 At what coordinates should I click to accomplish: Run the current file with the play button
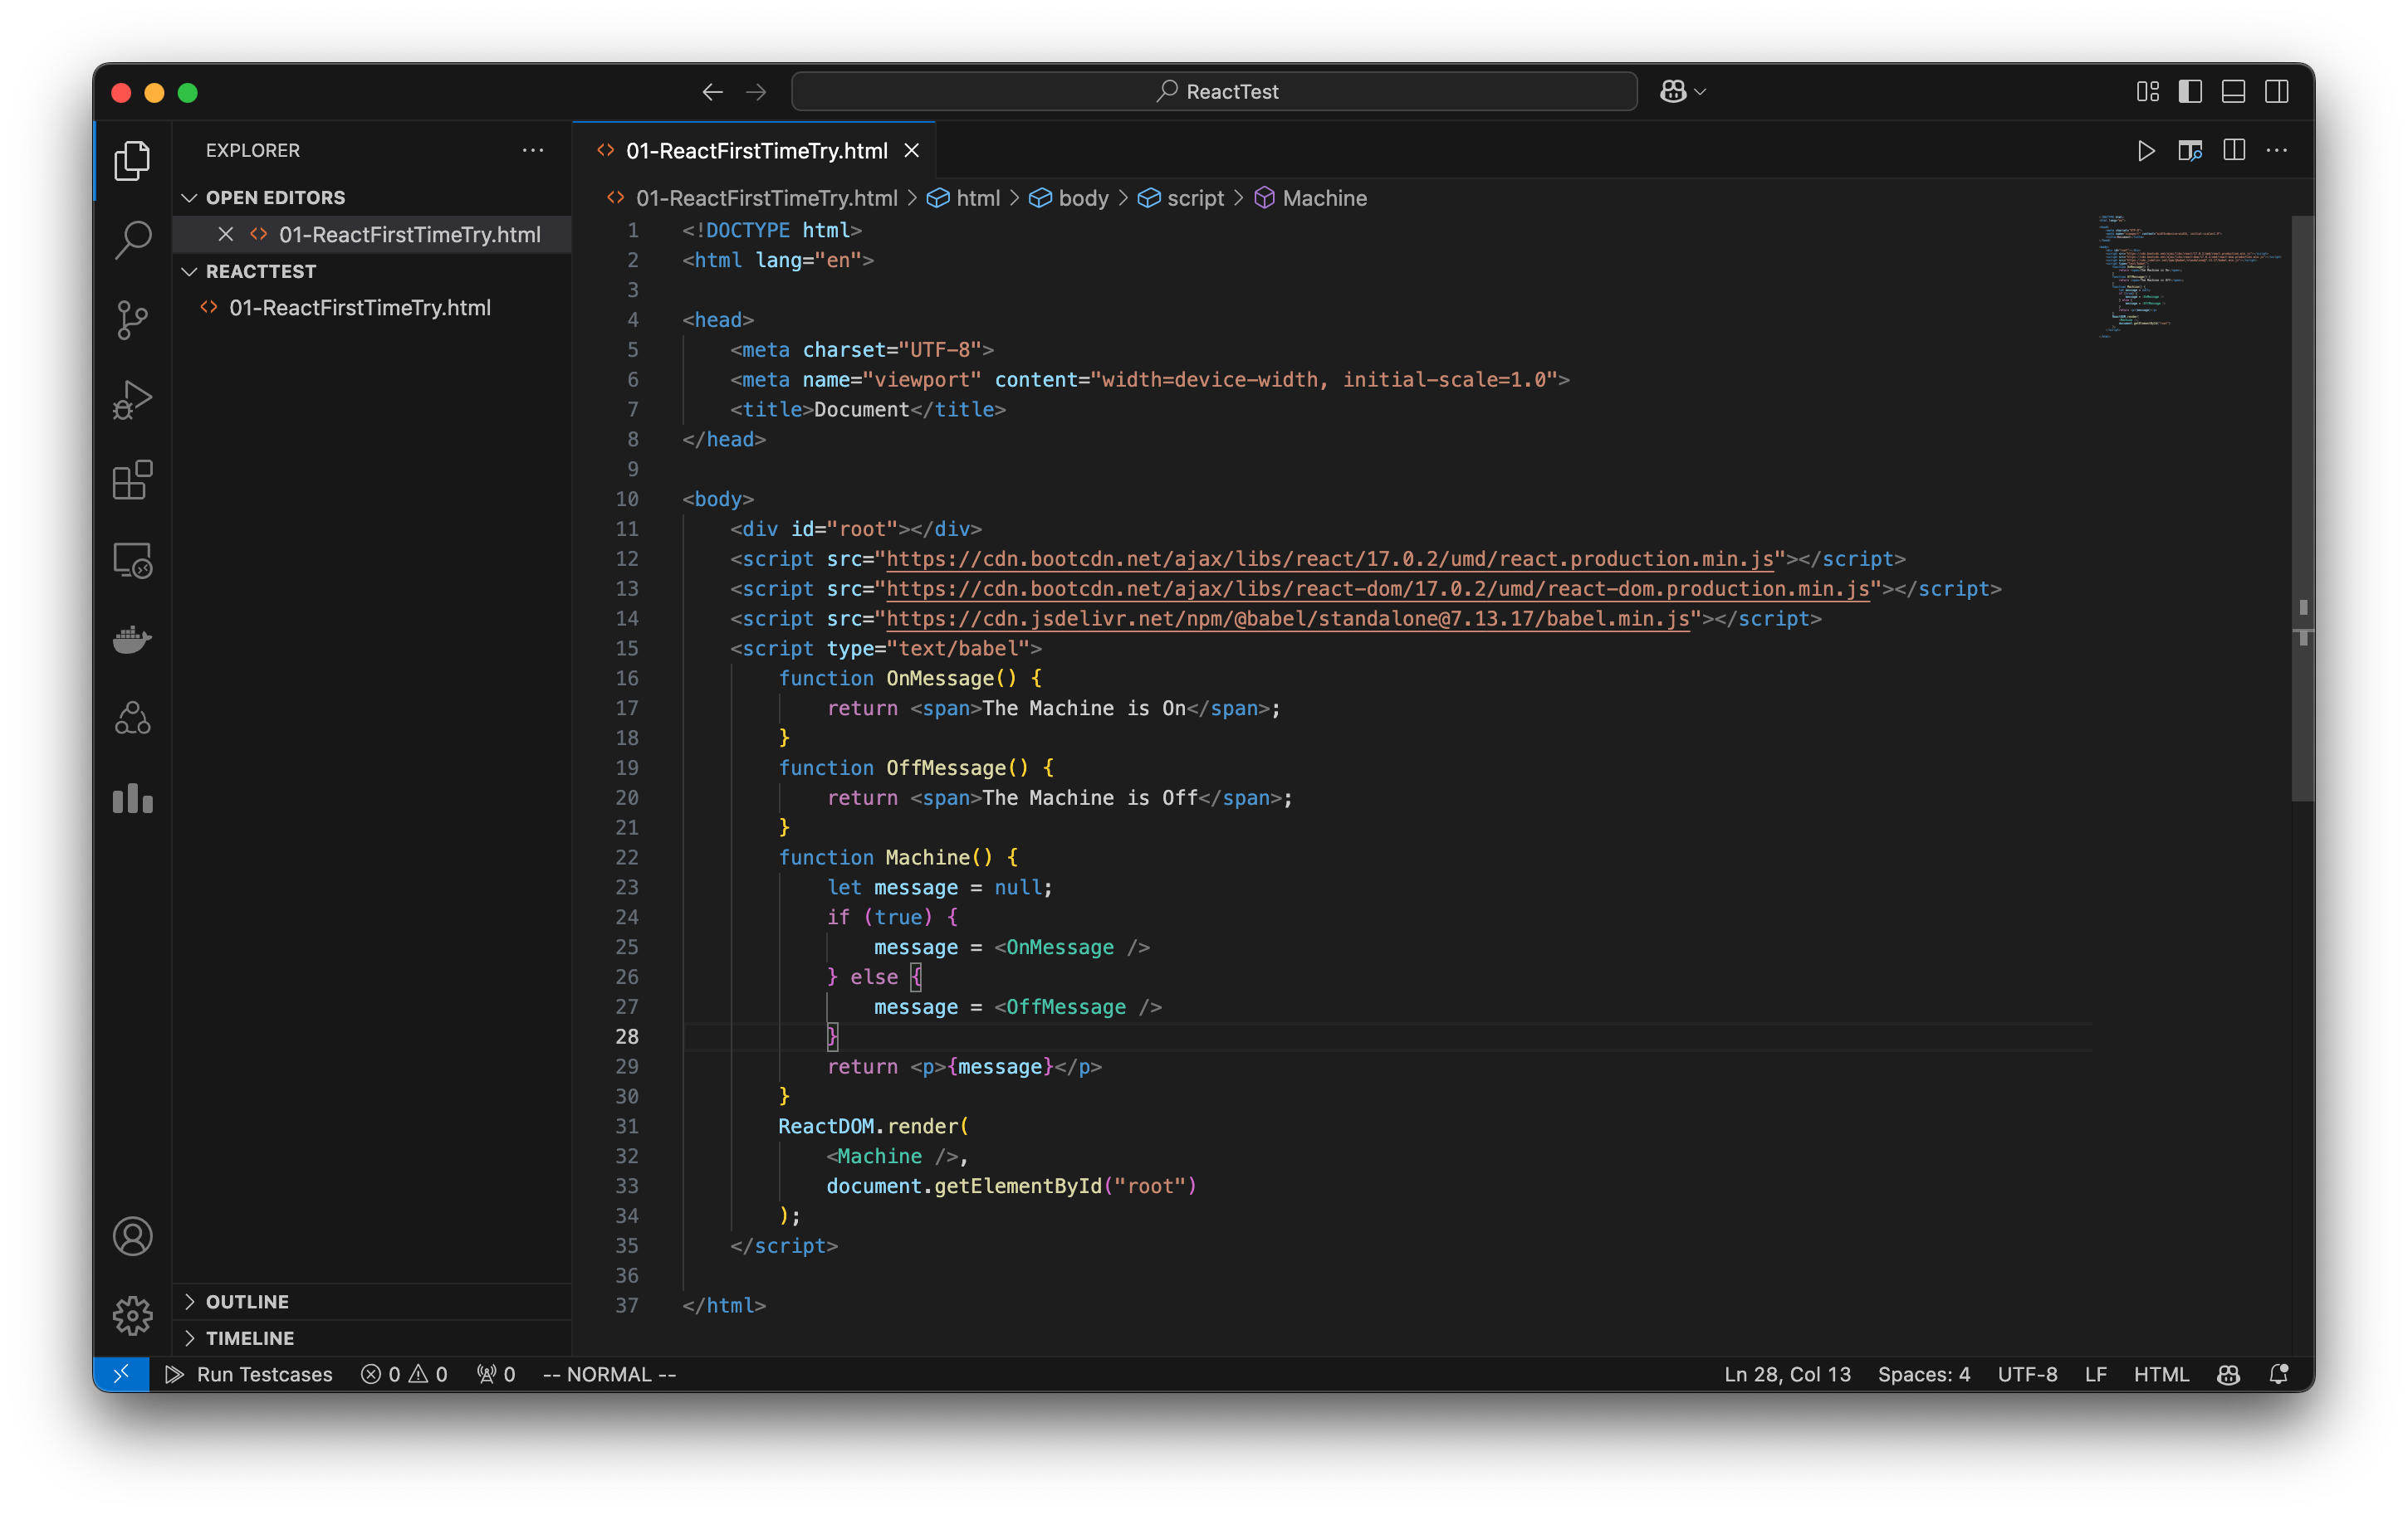click(x=2145, y=151)
